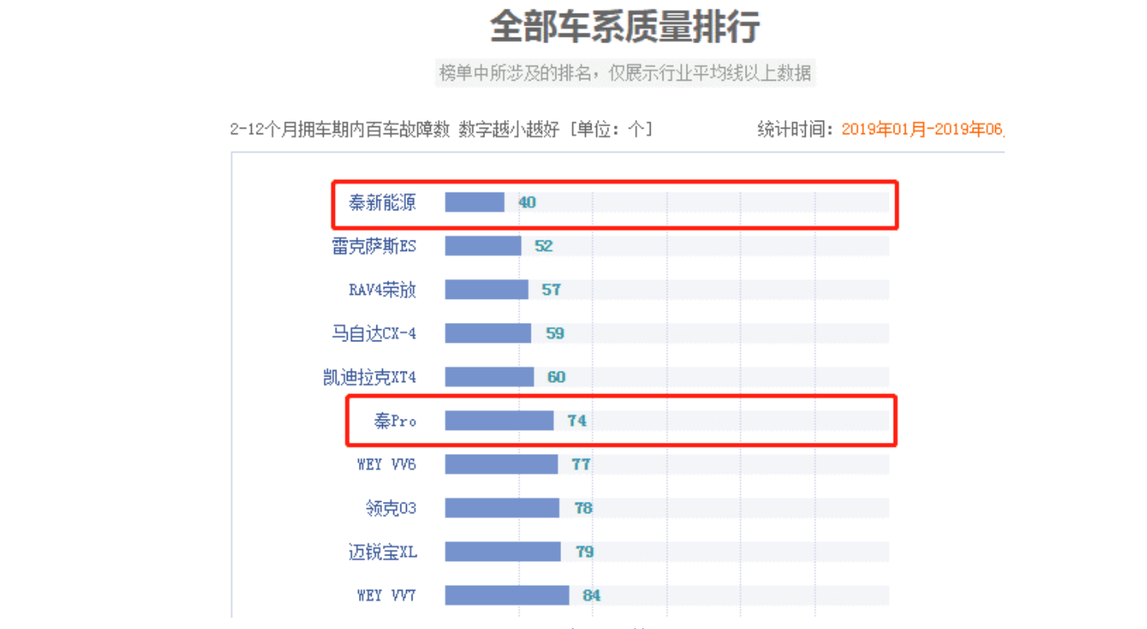Open the RAV4荣放 car link
The height and width of the screenshot is (629, 1147).
click(x=382, y=289)
